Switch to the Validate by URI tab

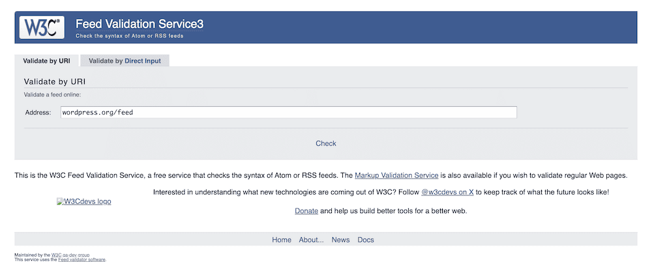[46, 61]
